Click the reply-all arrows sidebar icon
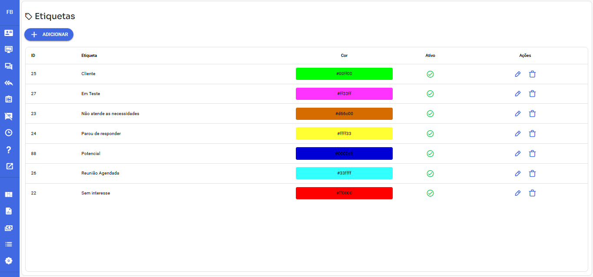Image resolution: width=593 pixels, height=277 pixels. pos(9,83)
